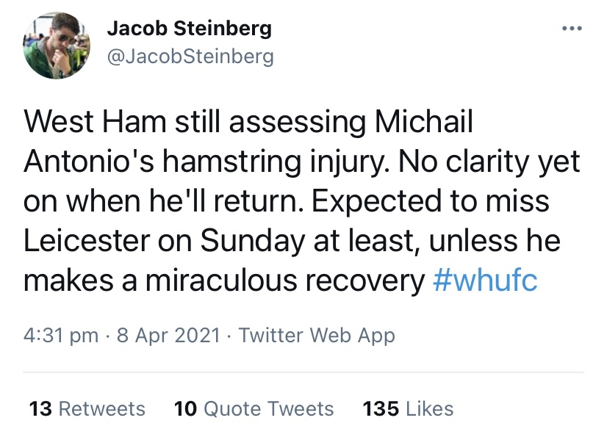This screenshot has height=437, width=607.
Task: Open the Jacob Steinberg display name link
Action: (x=190, y=28)
